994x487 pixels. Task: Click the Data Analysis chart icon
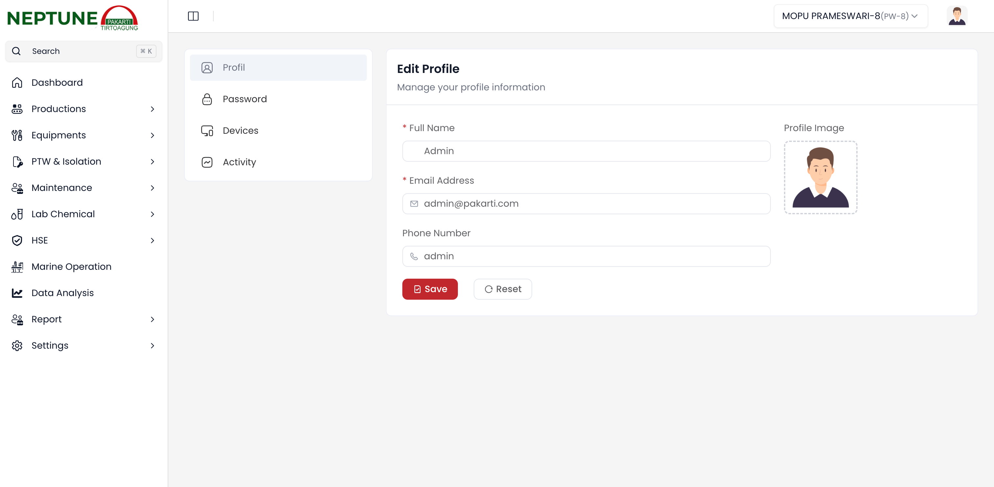click(x=17, y=293)
